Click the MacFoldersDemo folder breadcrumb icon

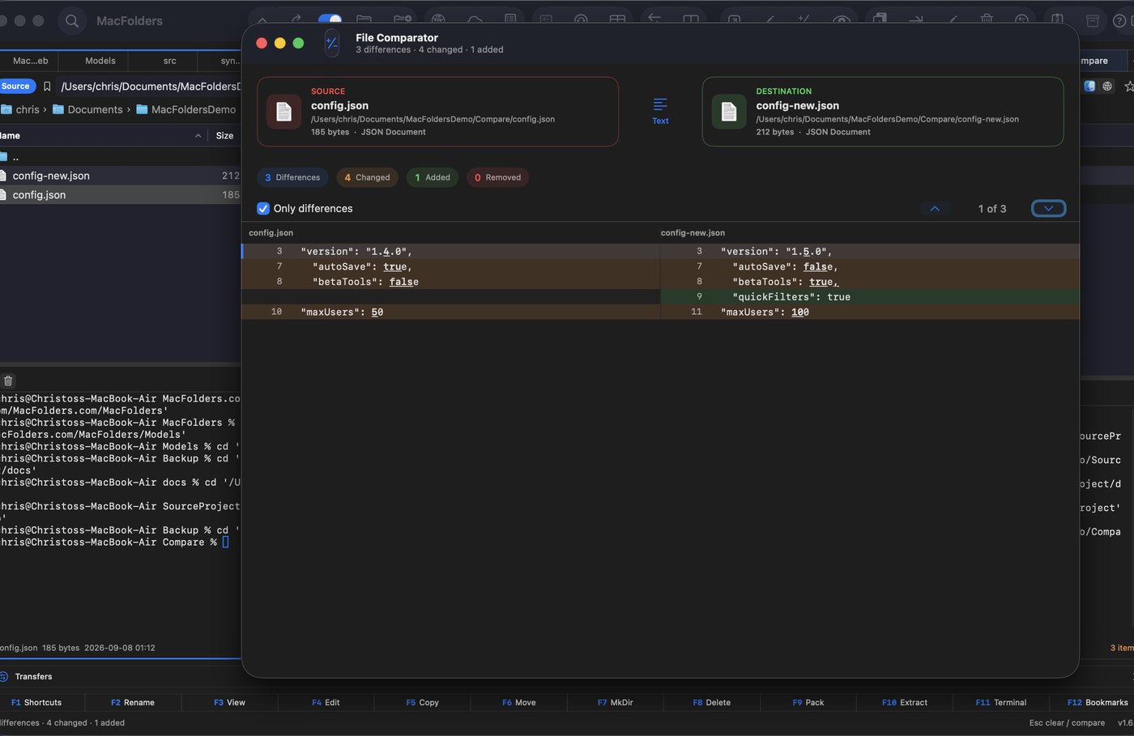(x=142, y=109)
